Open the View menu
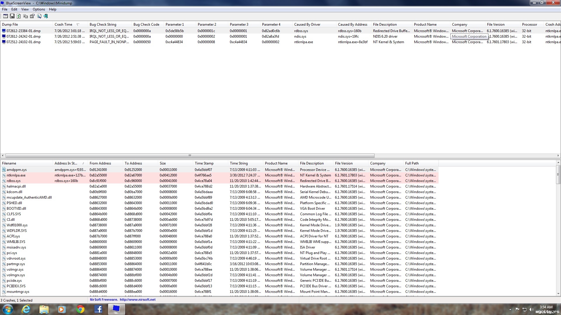This screenshot has width=561, height=315. [25, 9]
